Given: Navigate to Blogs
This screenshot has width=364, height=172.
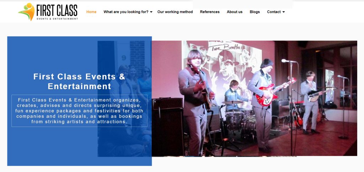Looking at the screenshot, I should click(255, 12).
